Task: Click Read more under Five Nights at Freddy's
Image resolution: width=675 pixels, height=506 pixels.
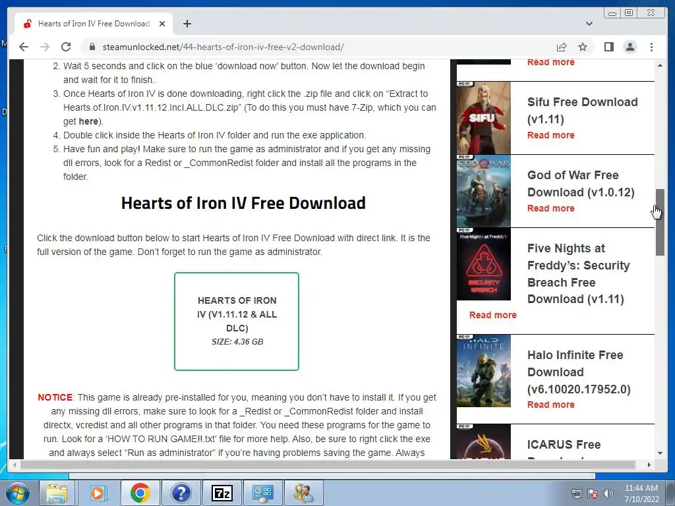Action: point(492,315)
